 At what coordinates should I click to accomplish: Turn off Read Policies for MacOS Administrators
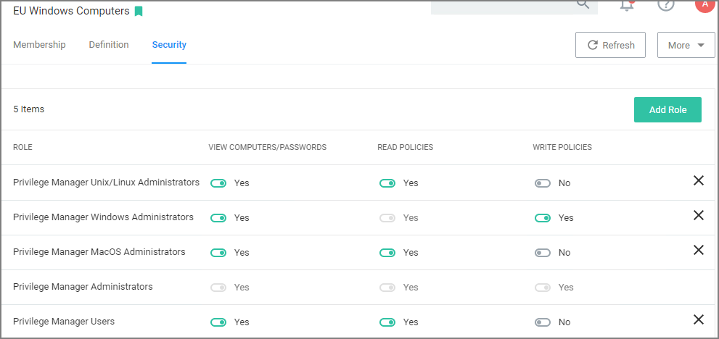click(x=387, y=253)
